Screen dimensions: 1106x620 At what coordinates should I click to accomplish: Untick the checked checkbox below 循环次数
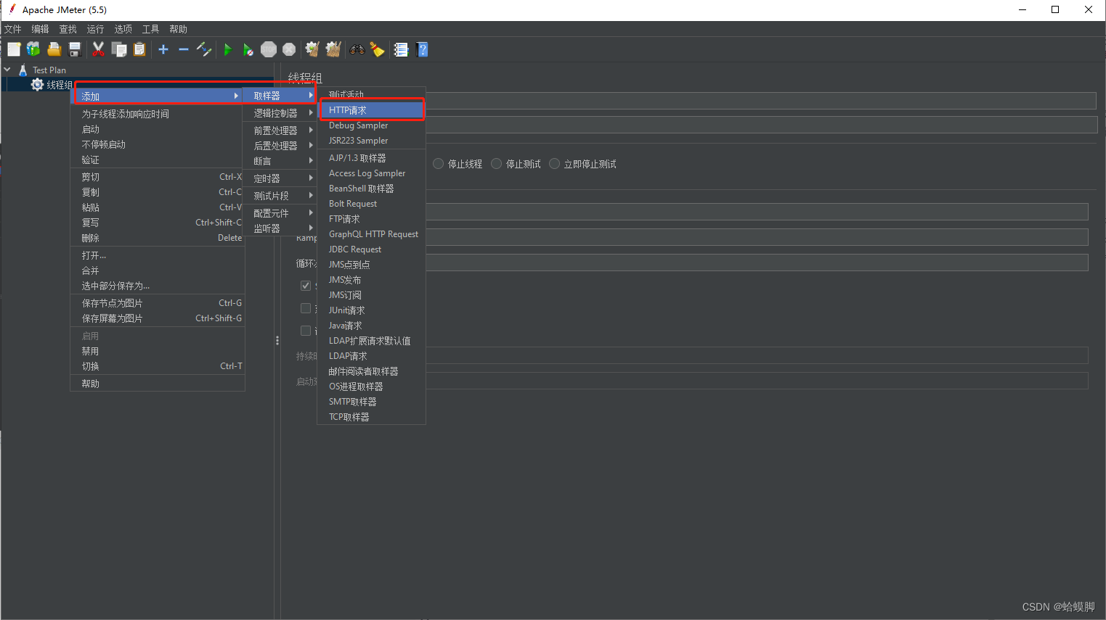tap(306, 286)
